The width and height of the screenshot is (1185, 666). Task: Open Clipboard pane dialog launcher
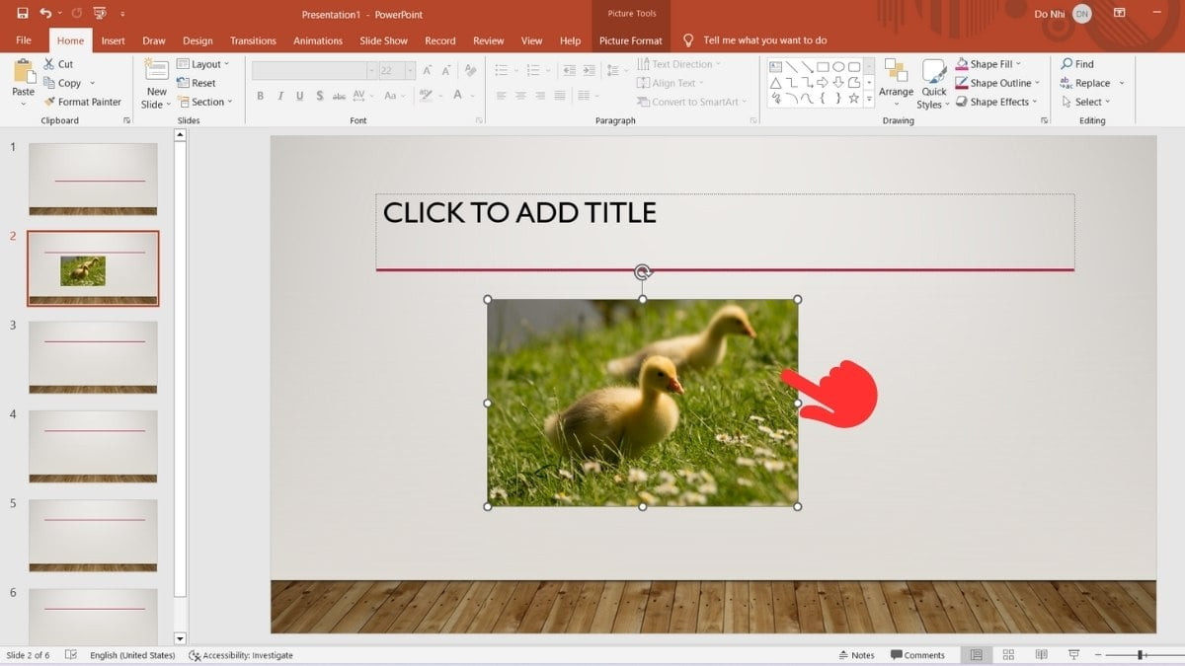(x=126, y=120)
